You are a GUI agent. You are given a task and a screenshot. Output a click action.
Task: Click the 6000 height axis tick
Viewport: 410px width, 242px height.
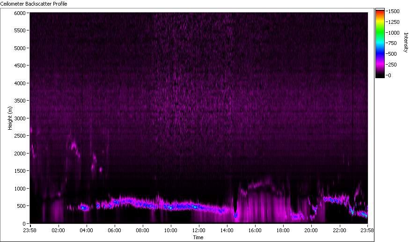click(20, 13)
